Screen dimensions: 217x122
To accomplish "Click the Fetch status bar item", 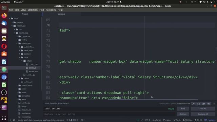I will click(177, 120).
